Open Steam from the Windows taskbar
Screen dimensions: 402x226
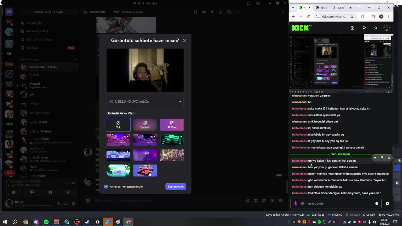coord(87,222)
